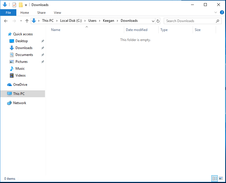The height and width of the screenshot is (183, 226).
Task: Refresh the Downloads folder
Action: 158,21
